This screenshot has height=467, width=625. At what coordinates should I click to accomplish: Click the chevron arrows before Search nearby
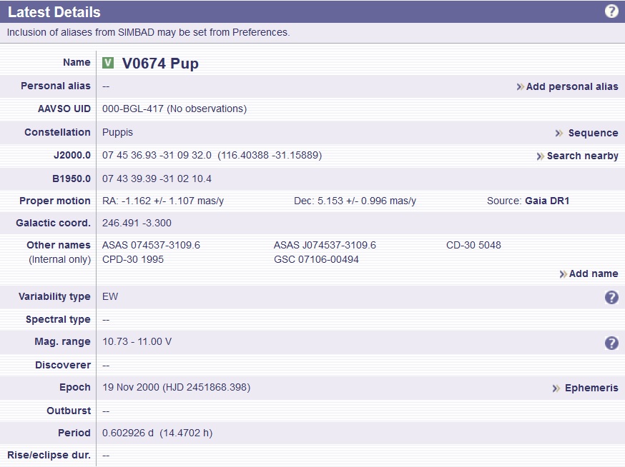click(540, 156)
